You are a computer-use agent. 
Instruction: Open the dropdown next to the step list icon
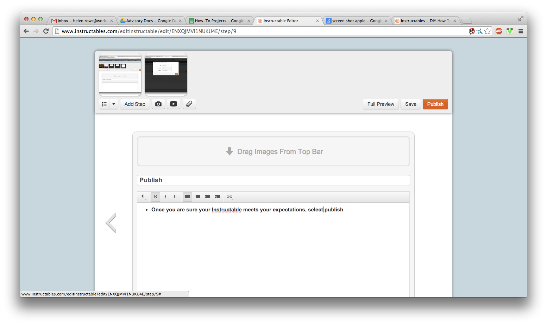[113, 104]
